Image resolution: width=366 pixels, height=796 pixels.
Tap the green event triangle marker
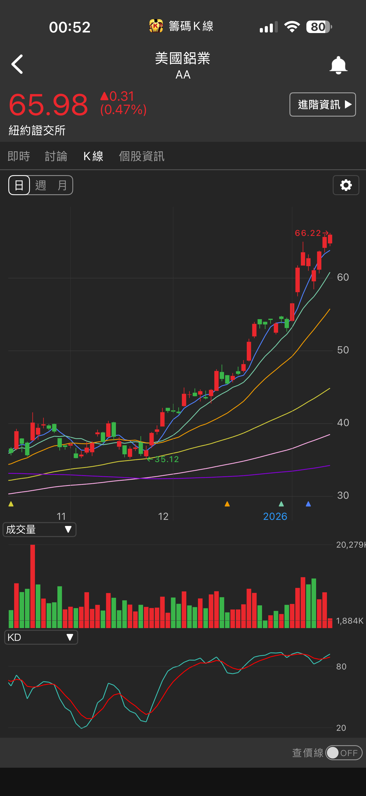281,504
